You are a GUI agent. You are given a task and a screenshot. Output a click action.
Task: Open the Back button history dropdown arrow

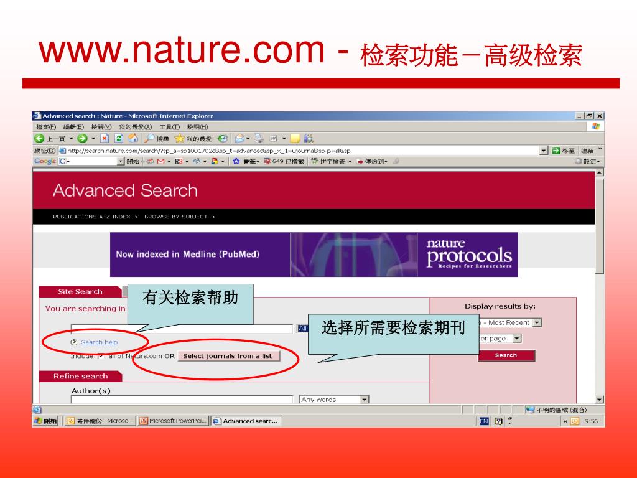click(x=71, y=139)
